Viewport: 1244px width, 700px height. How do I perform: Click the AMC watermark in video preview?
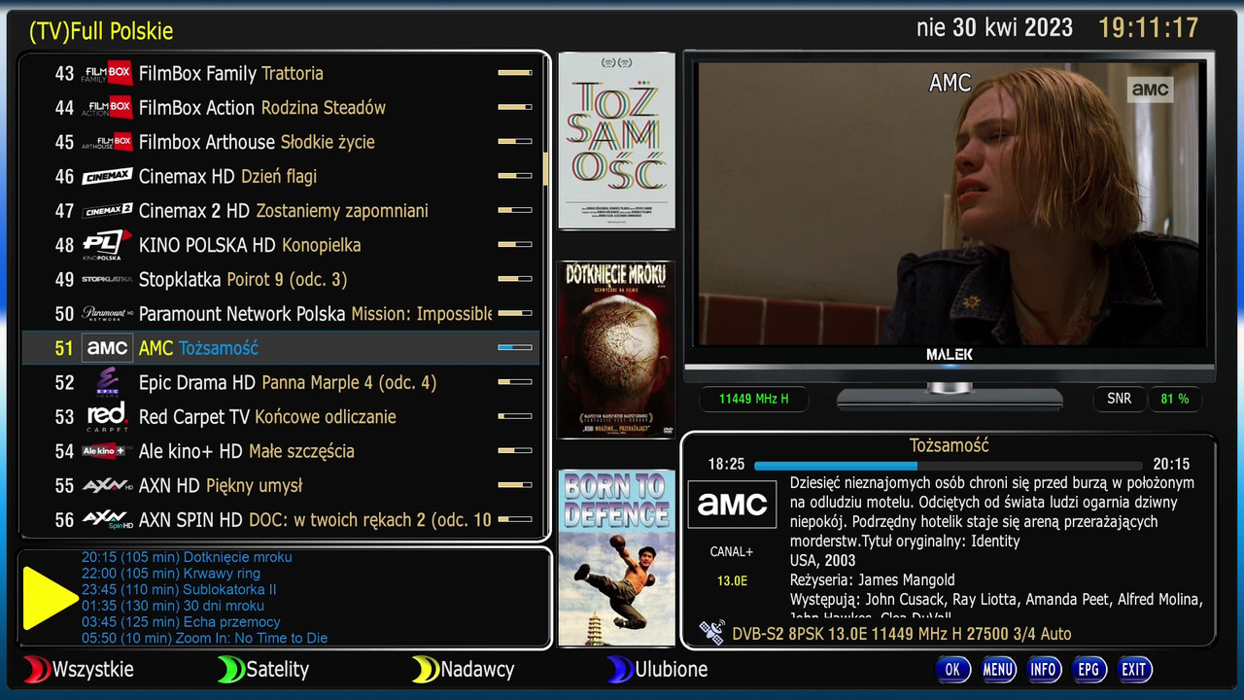tap(1150, 89)
